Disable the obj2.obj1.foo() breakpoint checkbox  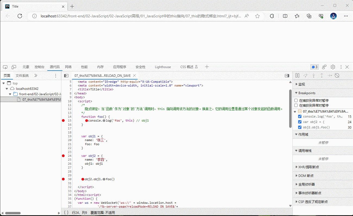click(x=300, y=127)
